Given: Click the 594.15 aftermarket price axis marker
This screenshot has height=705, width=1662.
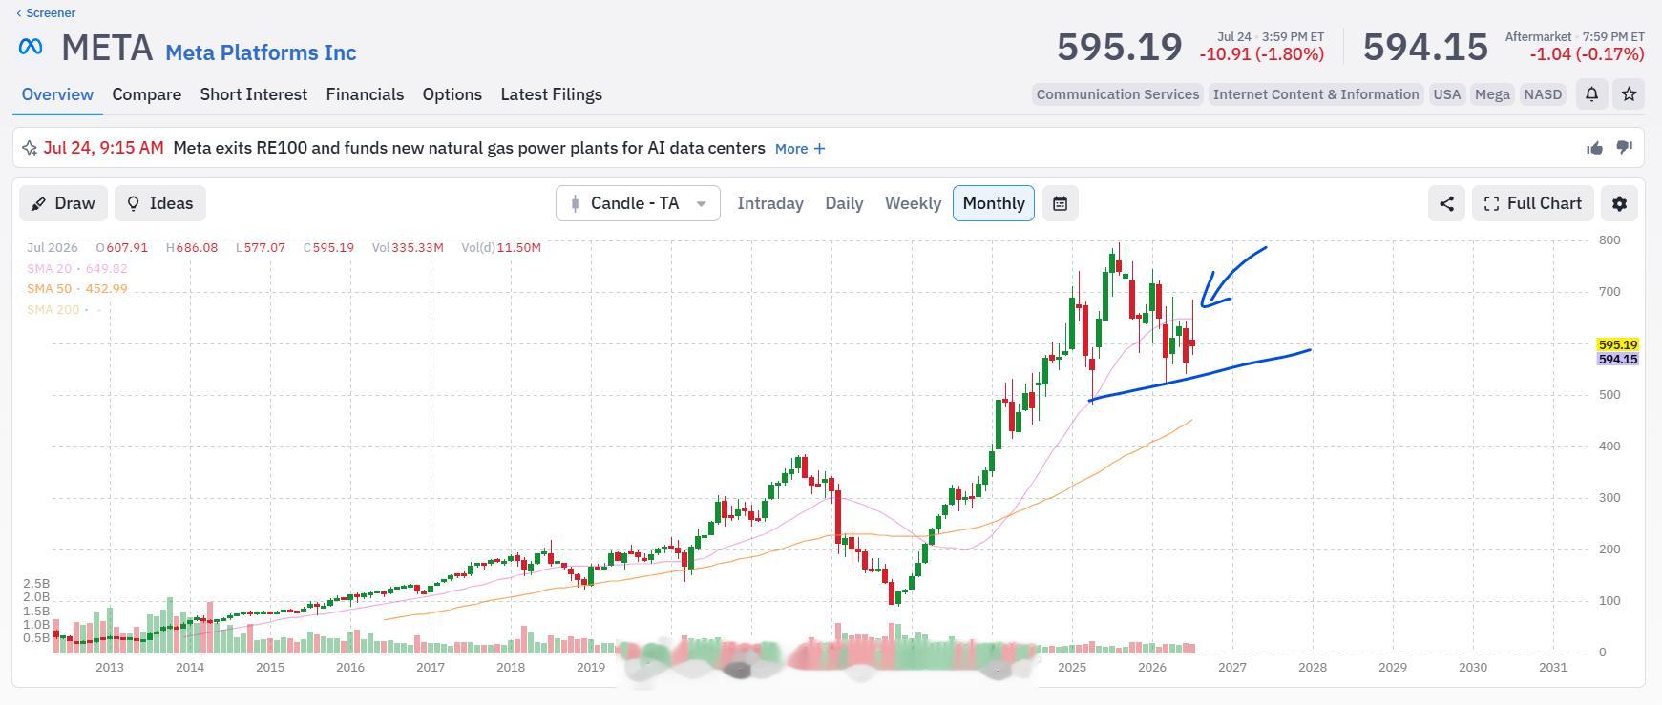Looking at the screenshot, I should pos(1618,359).
